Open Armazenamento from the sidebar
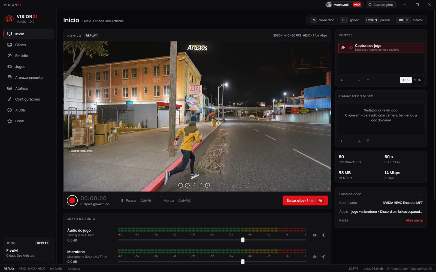Viewport: 436px width, 272px height. click(x=28, y=78)
